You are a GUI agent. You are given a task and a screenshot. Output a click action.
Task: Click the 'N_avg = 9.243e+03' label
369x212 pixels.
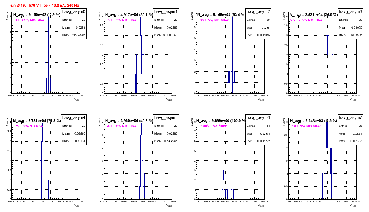coord(313,120)
